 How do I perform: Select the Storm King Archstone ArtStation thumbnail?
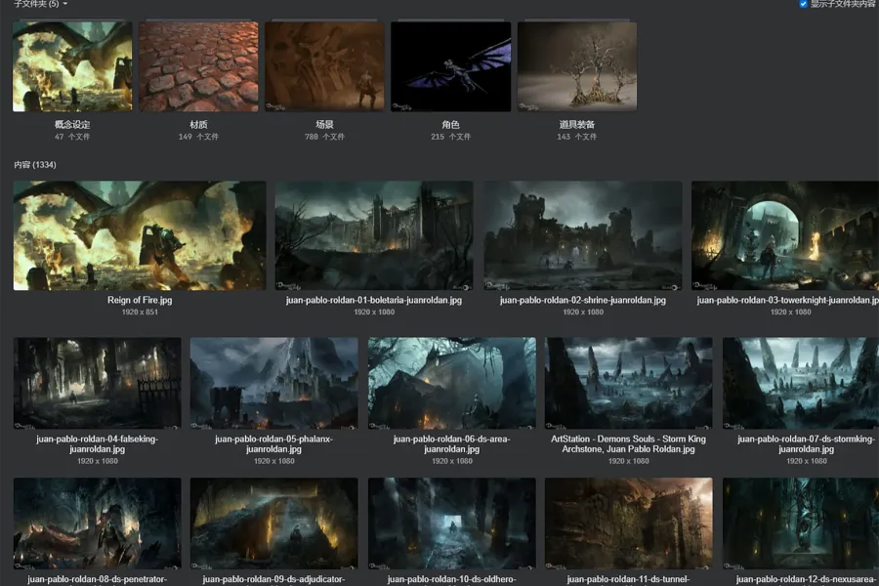pos(628,383)
